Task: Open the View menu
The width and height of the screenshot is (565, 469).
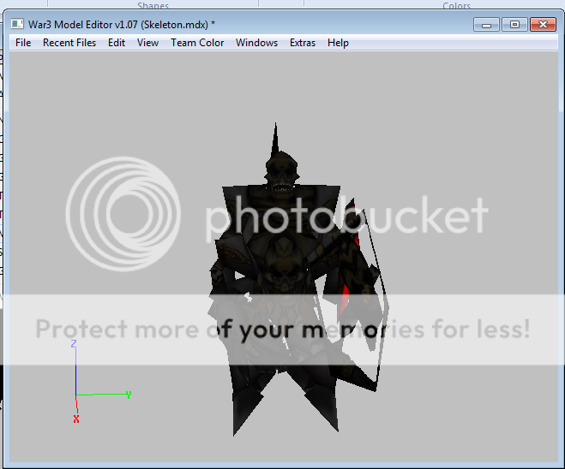Action: pyautogui.click(x=147, y=43)
